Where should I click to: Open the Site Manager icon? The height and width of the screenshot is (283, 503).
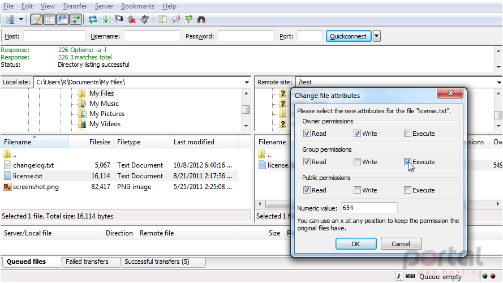(x=10, y=20)
